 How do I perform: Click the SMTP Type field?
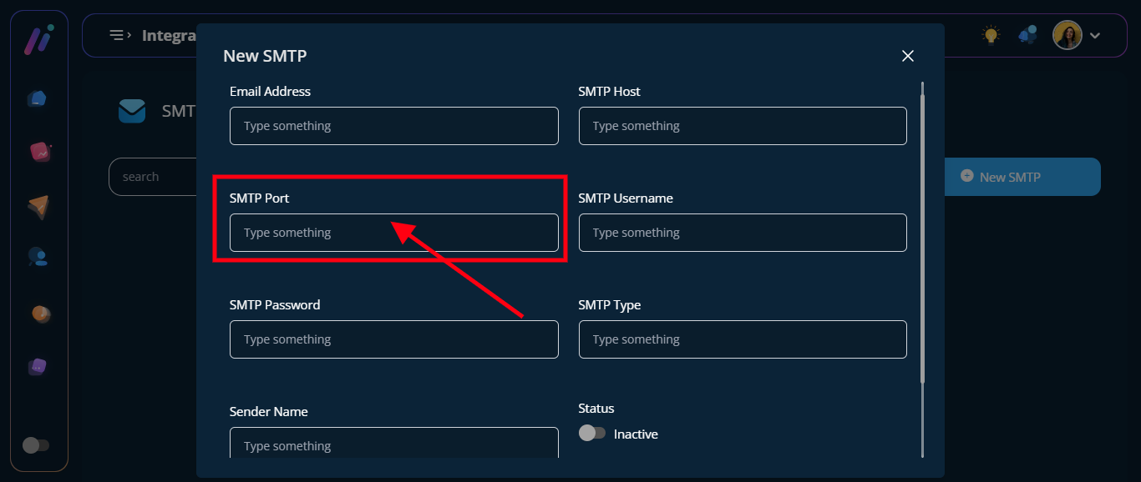(x=742, y=339)
